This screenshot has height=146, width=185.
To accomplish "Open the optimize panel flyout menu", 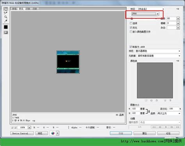I will coord(178,9).
